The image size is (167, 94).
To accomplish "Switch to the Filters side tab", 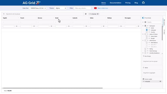I will pyautogui.click(x=164, y=32).
